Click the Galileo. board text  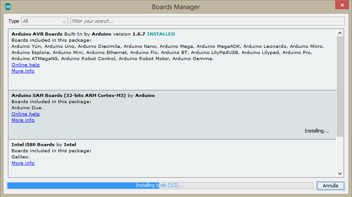click(x=21, y=157)
